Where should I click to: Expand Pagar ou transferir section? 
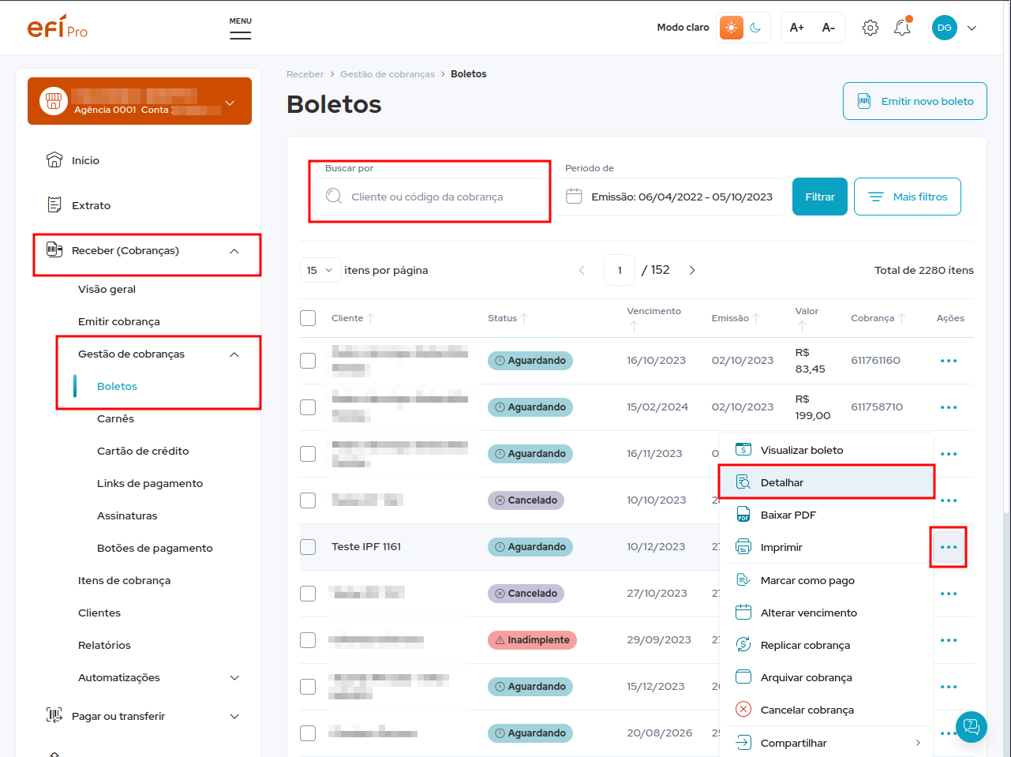pyautogui.click(x=234, y=717)
